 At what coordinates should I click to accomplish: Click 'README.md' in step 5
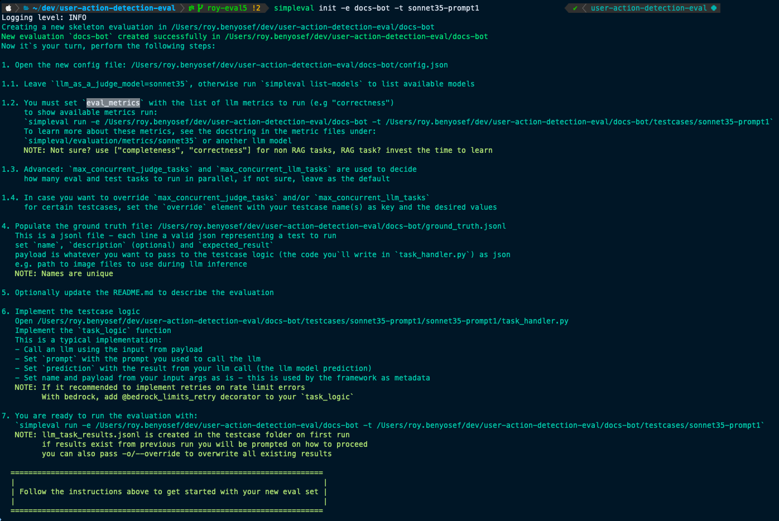133,292
